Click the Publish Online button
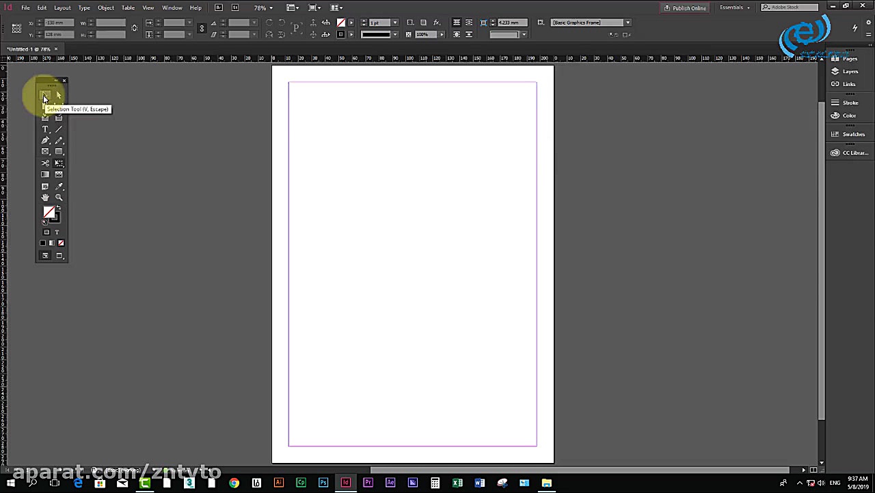Screen dimensions: 875x493 685,8
